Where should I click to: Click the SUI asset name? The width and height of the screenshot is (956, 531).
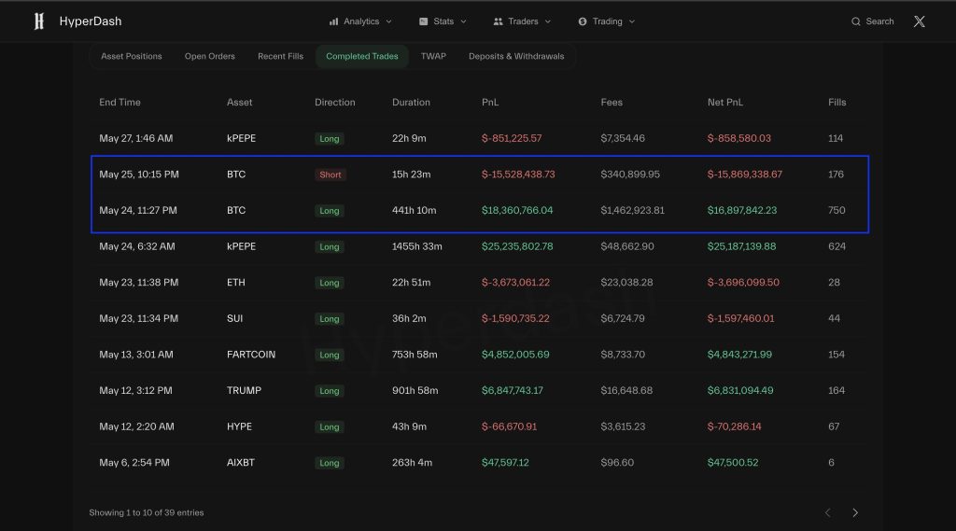point(234,318)
